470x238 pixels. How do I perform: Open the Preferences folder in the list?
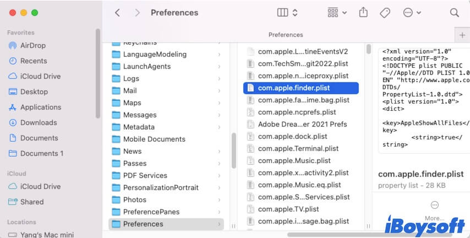click(x=143, y=224)
